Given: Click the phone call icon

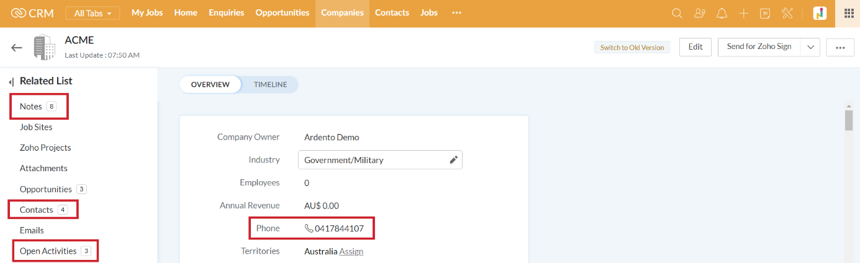Looking at the screenshot, I should click(x=309, y=228).
